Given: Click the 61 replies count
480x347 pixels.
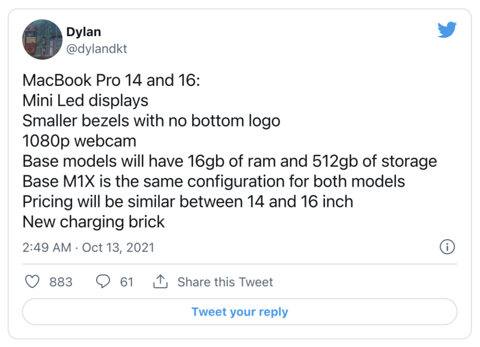Looking at the screenshot, I should pyautogui.click(x=127, y=282).
